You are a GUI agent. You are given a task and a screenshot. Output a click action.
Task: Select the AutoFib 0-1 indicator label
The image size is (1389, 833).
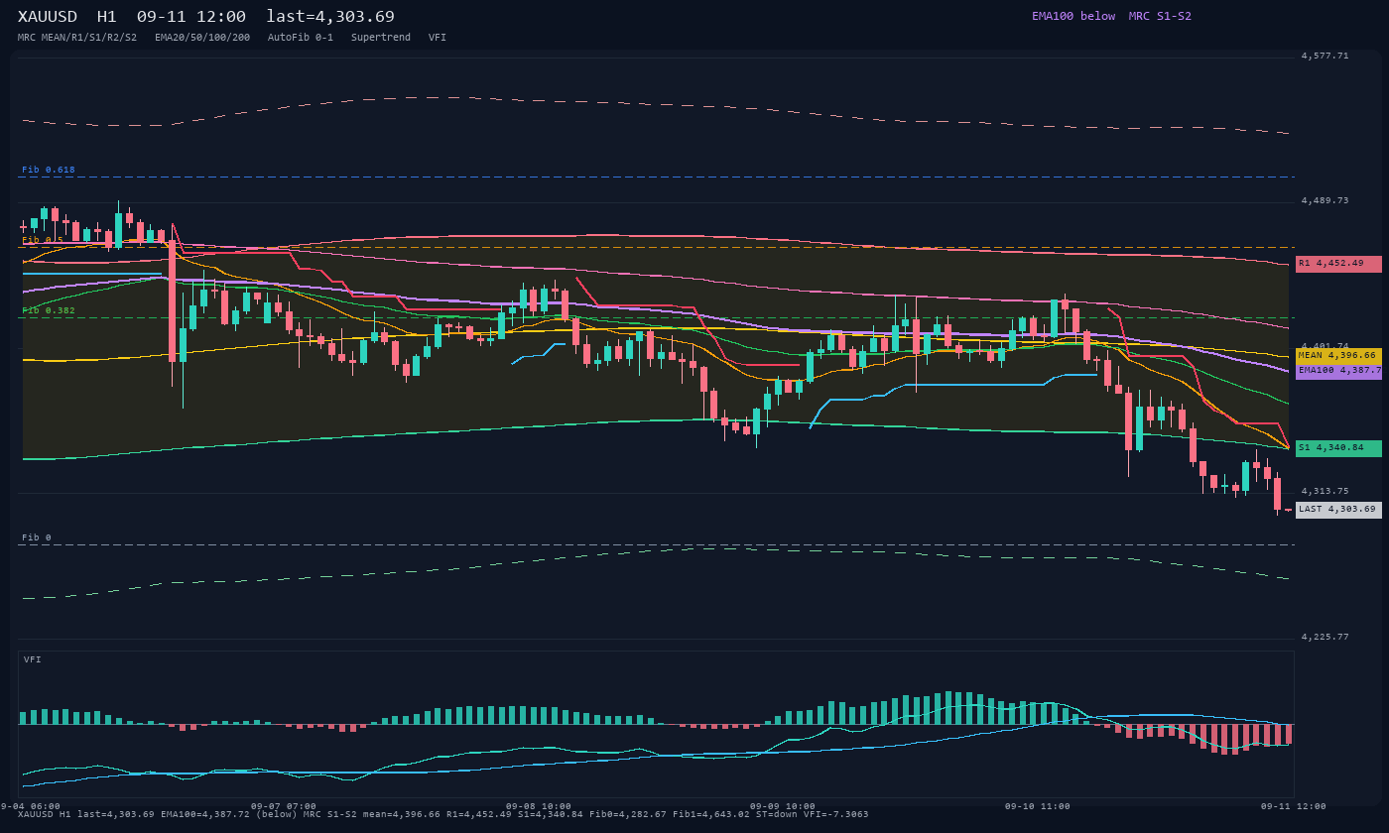tap(301, 37)
